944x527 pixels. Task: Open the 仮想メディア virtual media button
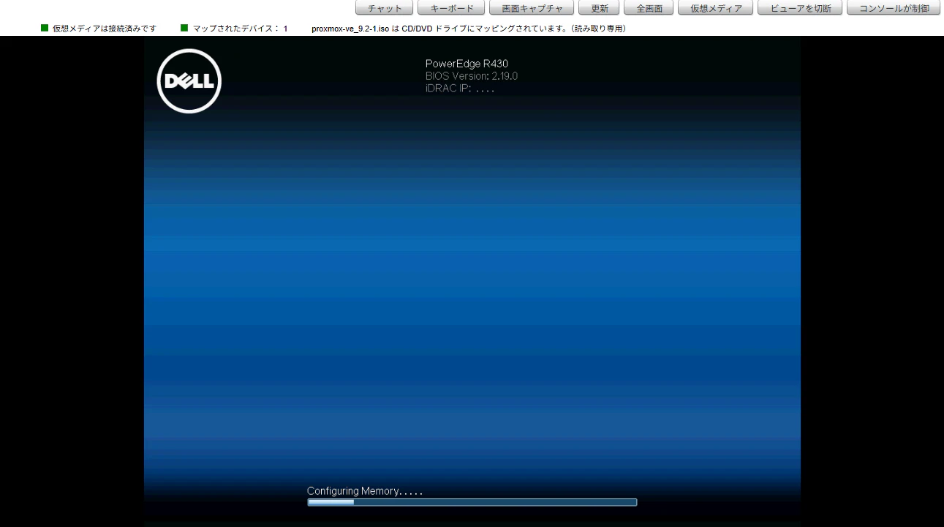(716, 8)
